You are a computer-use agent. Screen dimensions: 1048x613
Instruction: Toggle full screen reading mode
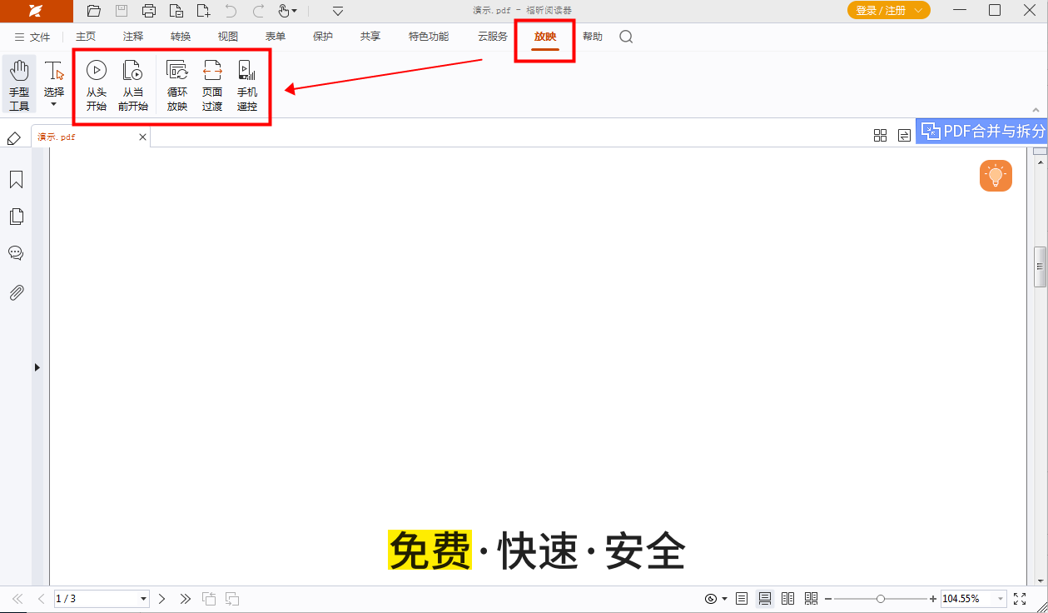(1020, 598)
